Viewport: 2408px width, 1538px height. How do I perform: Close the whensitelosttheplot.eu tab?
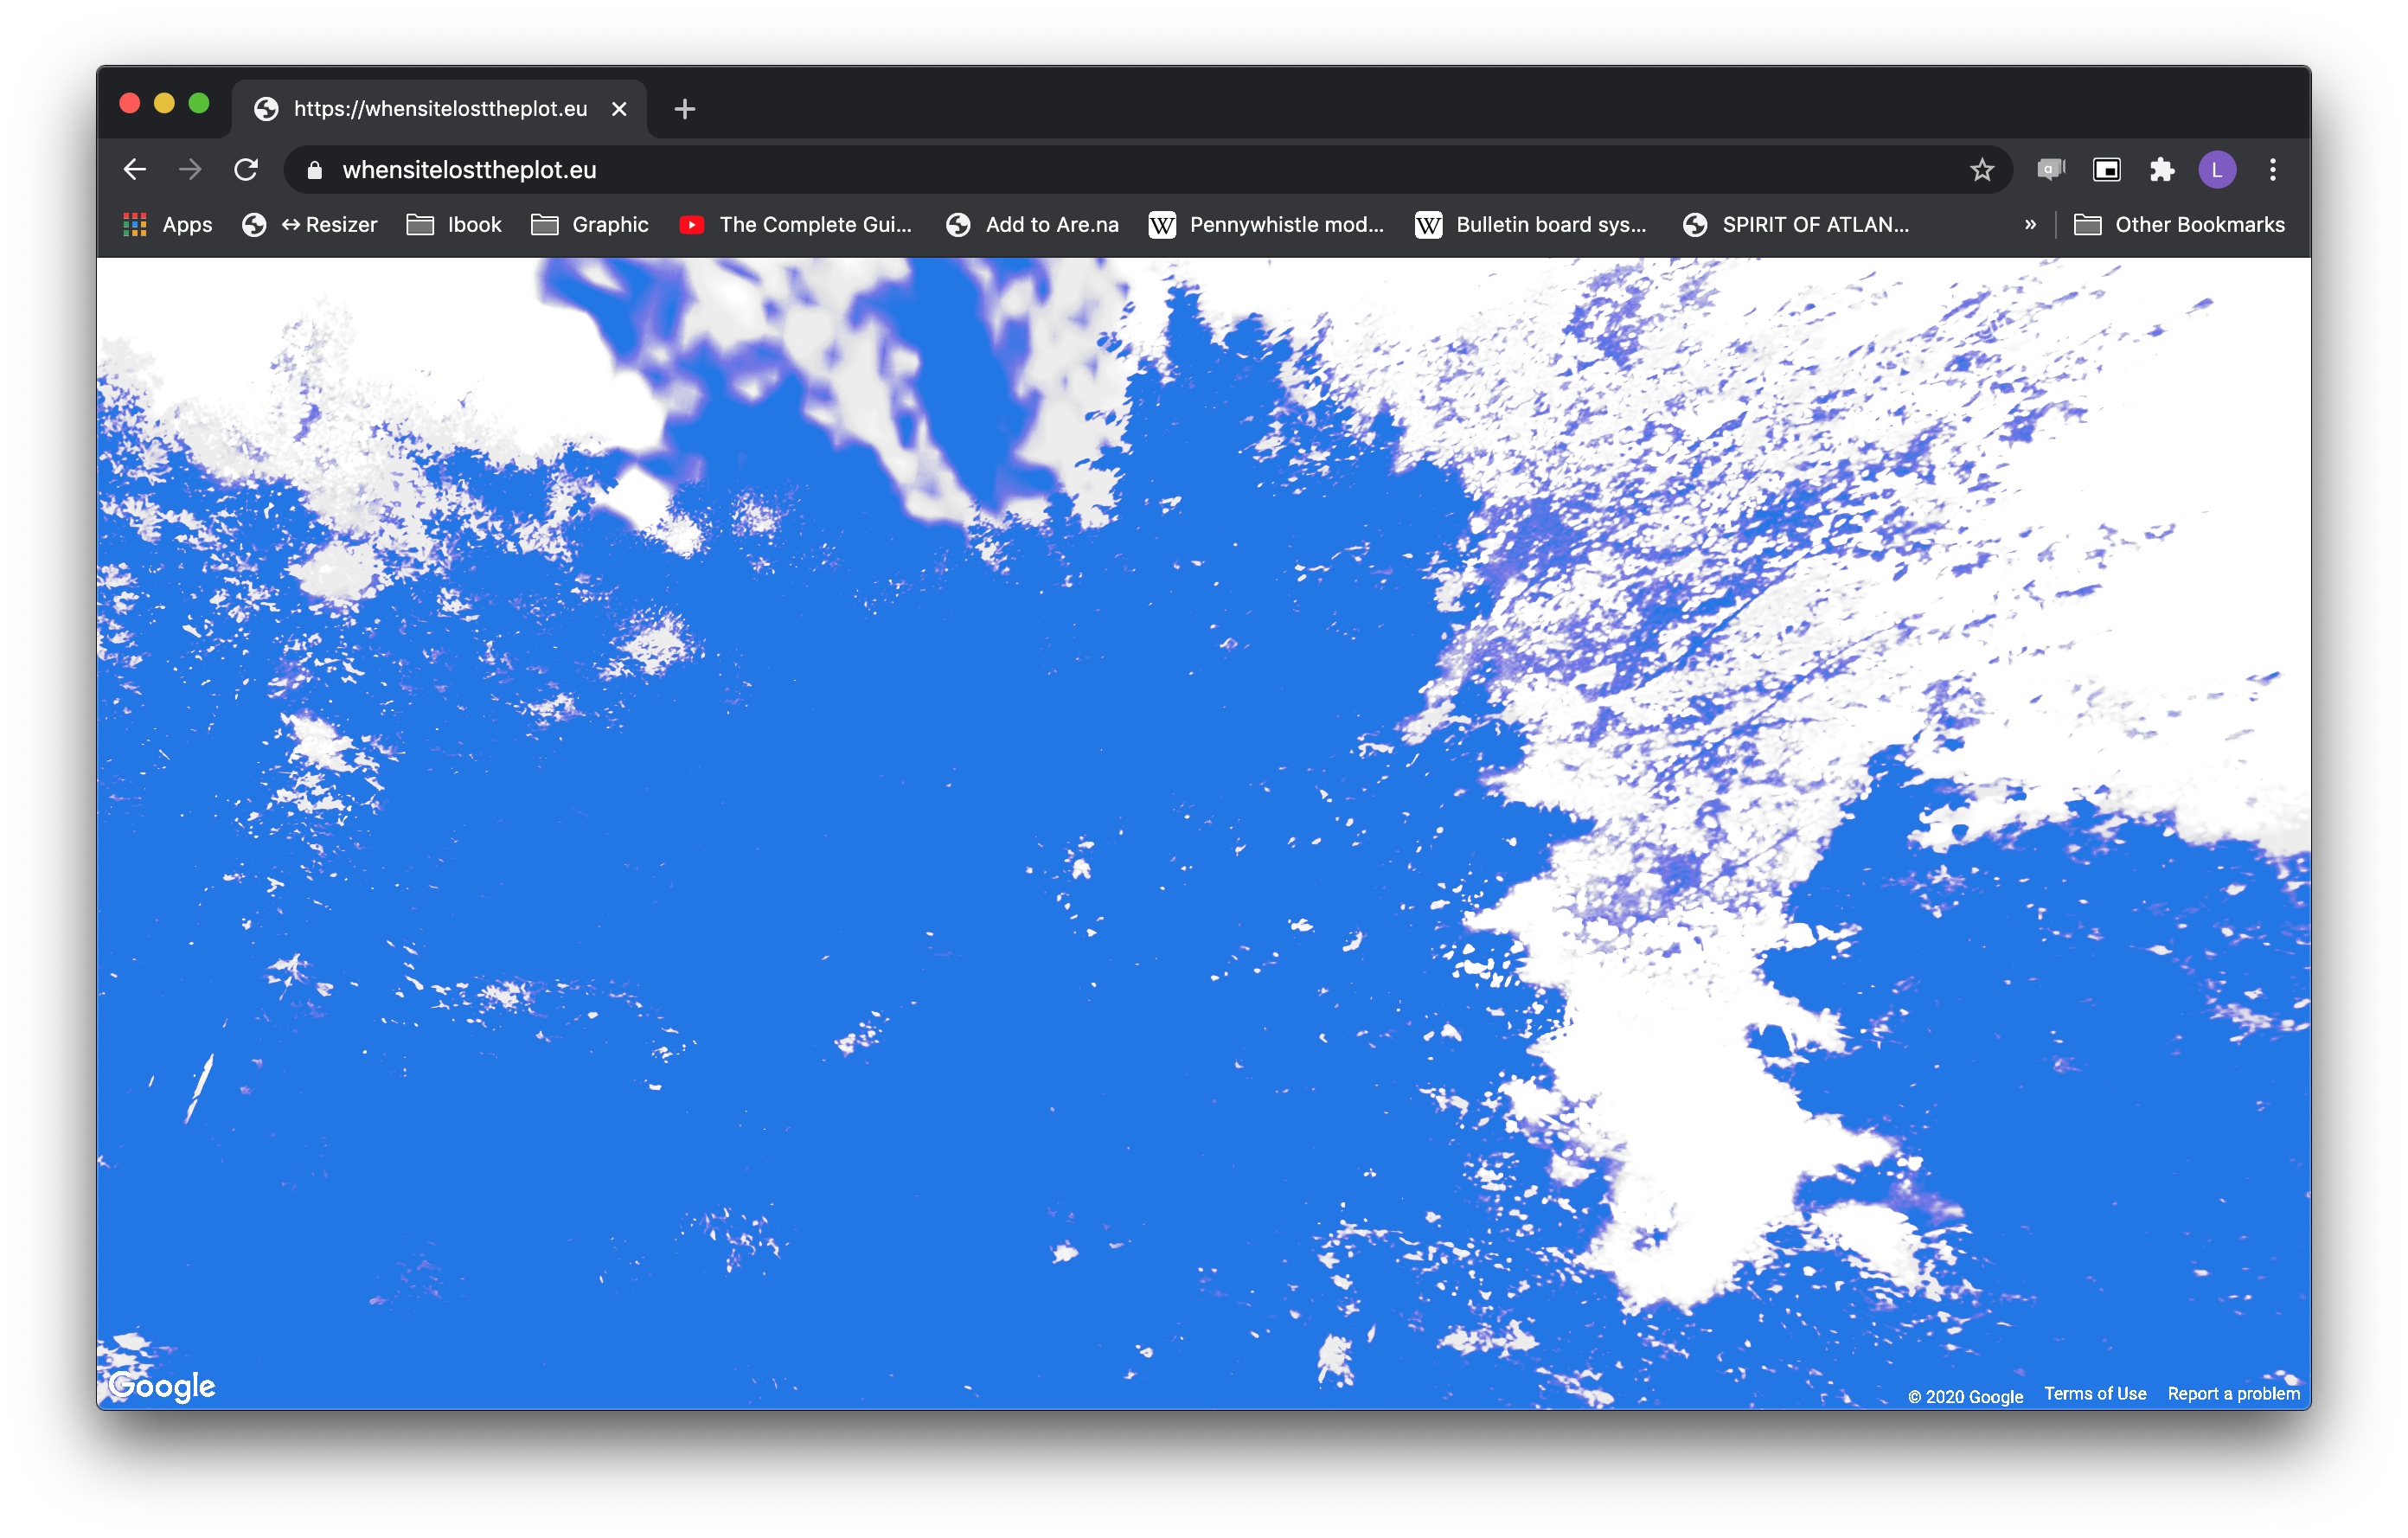coord(619,109)
